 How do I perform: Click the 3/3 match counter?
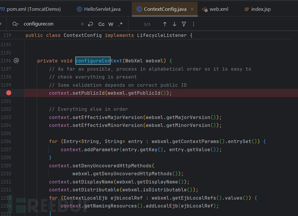click(147, 24)
